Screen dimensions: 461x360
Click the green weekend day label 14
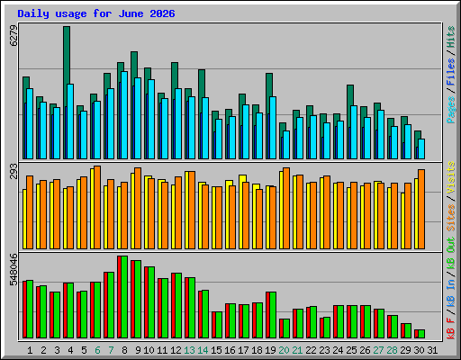(203, 350)
